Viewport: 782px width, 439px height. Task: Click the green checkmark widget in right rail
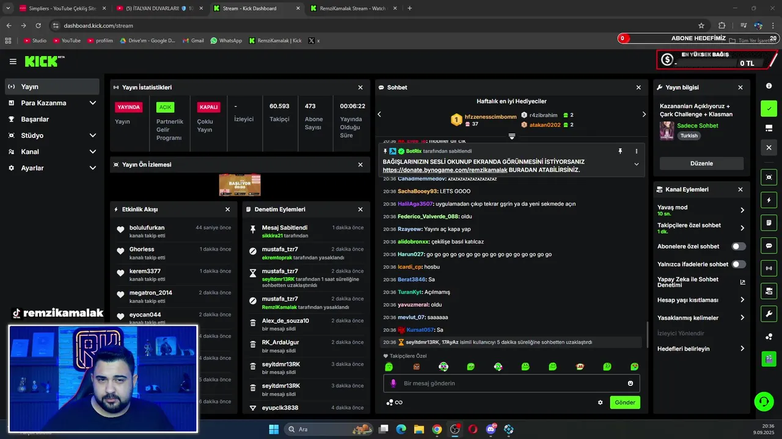[769, 109]
